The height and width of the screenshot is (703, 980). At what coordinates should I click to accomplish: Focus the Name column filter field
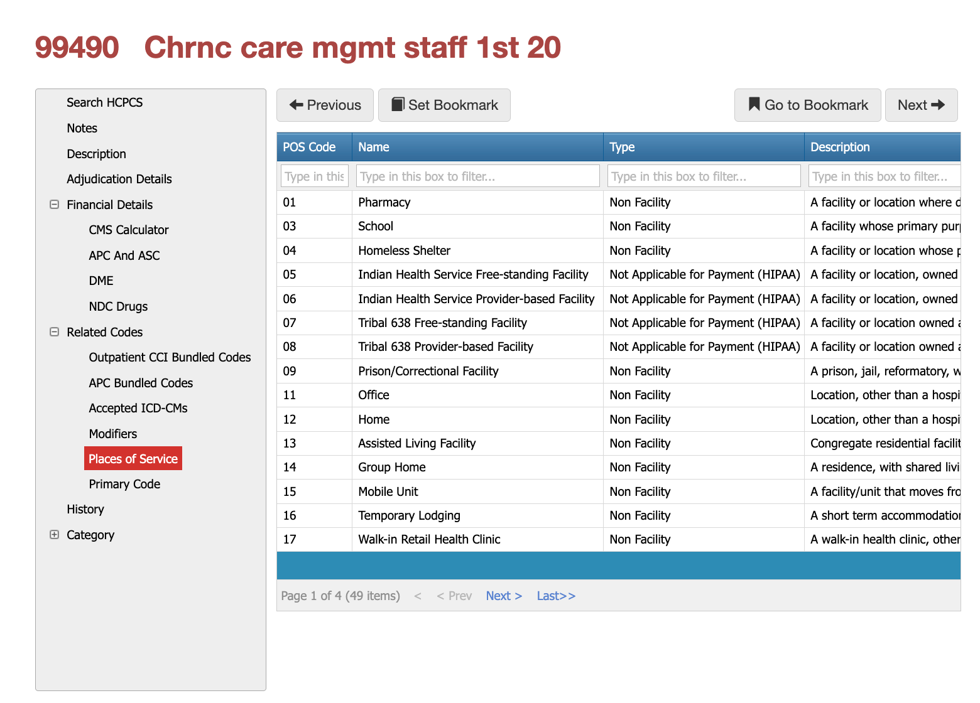point(477,176)
